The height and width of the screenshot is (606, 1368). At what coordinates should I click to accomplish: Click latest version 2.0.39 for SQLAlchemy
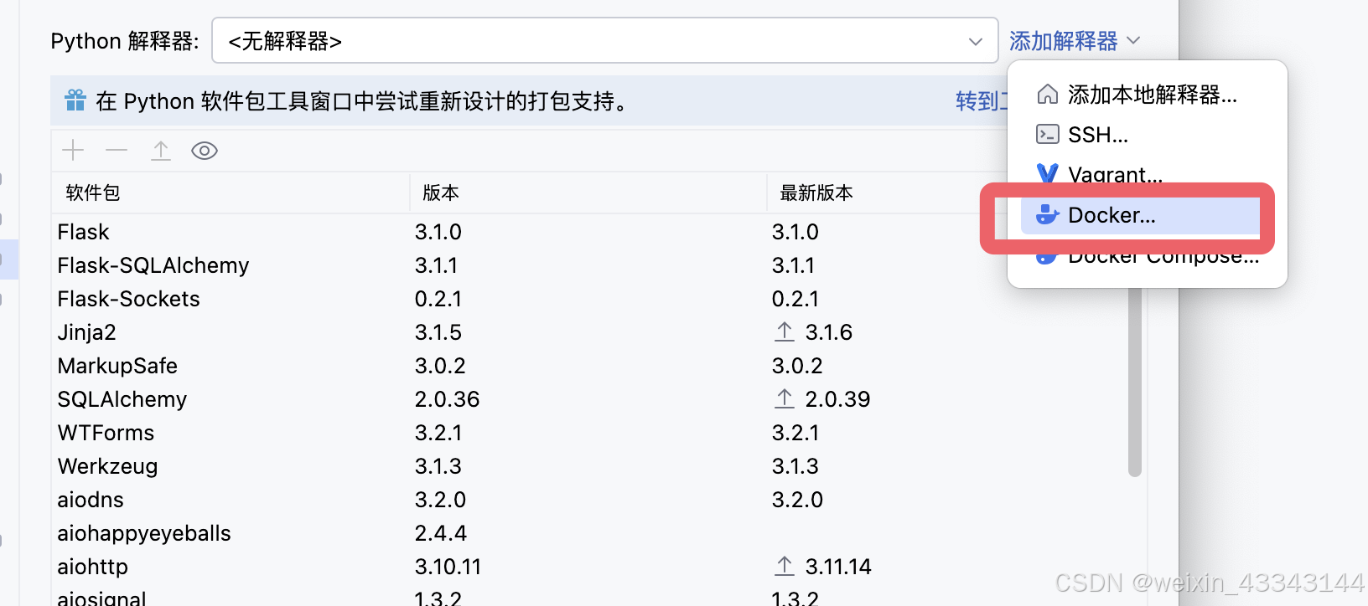(x=837, y=399)
